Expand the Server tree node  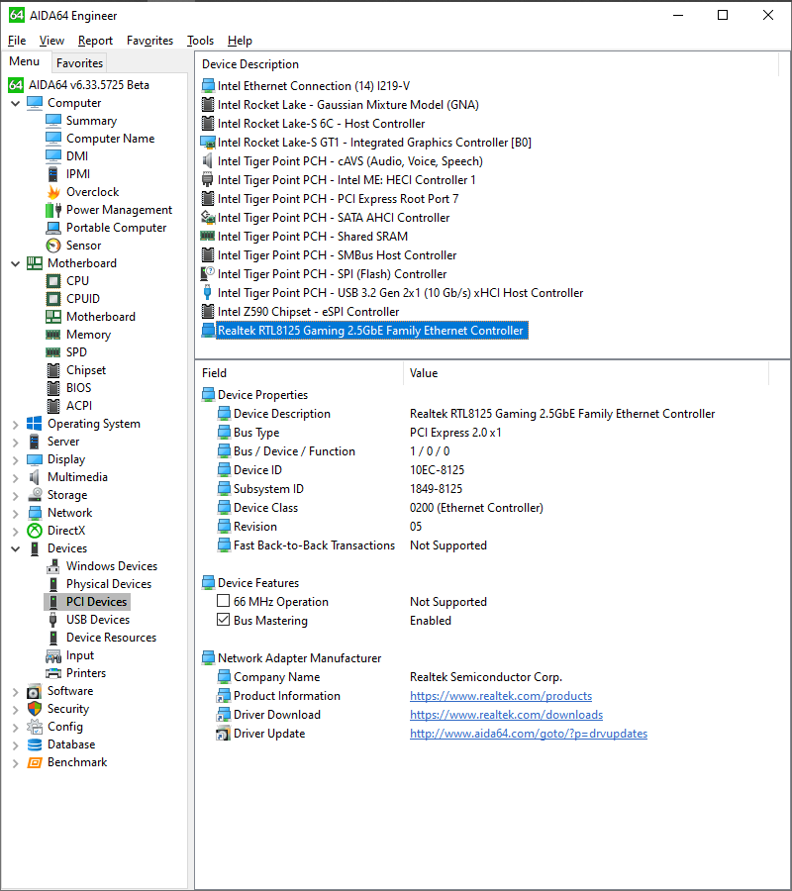(x=16, y=443)
